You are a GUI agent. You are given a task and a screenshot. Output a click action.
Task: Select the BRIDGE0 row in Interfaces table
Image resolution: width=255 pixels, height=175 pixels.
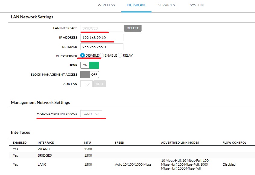45,155
